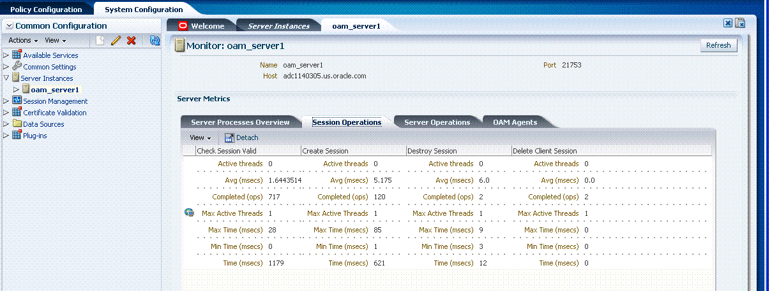Select Server Instances in the tree
Image resolution: width=779 pixels, height=291 pixels.
47,78
